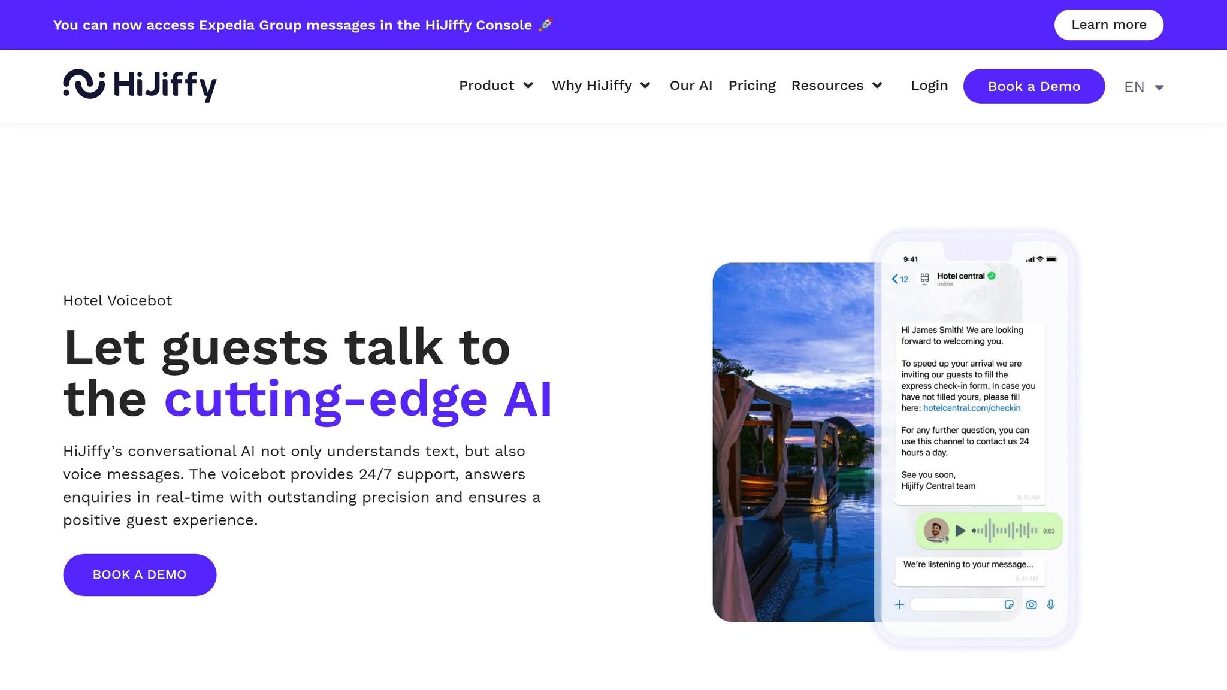Go to the Pricing page
1227x690 pixels.
point(752,86)
